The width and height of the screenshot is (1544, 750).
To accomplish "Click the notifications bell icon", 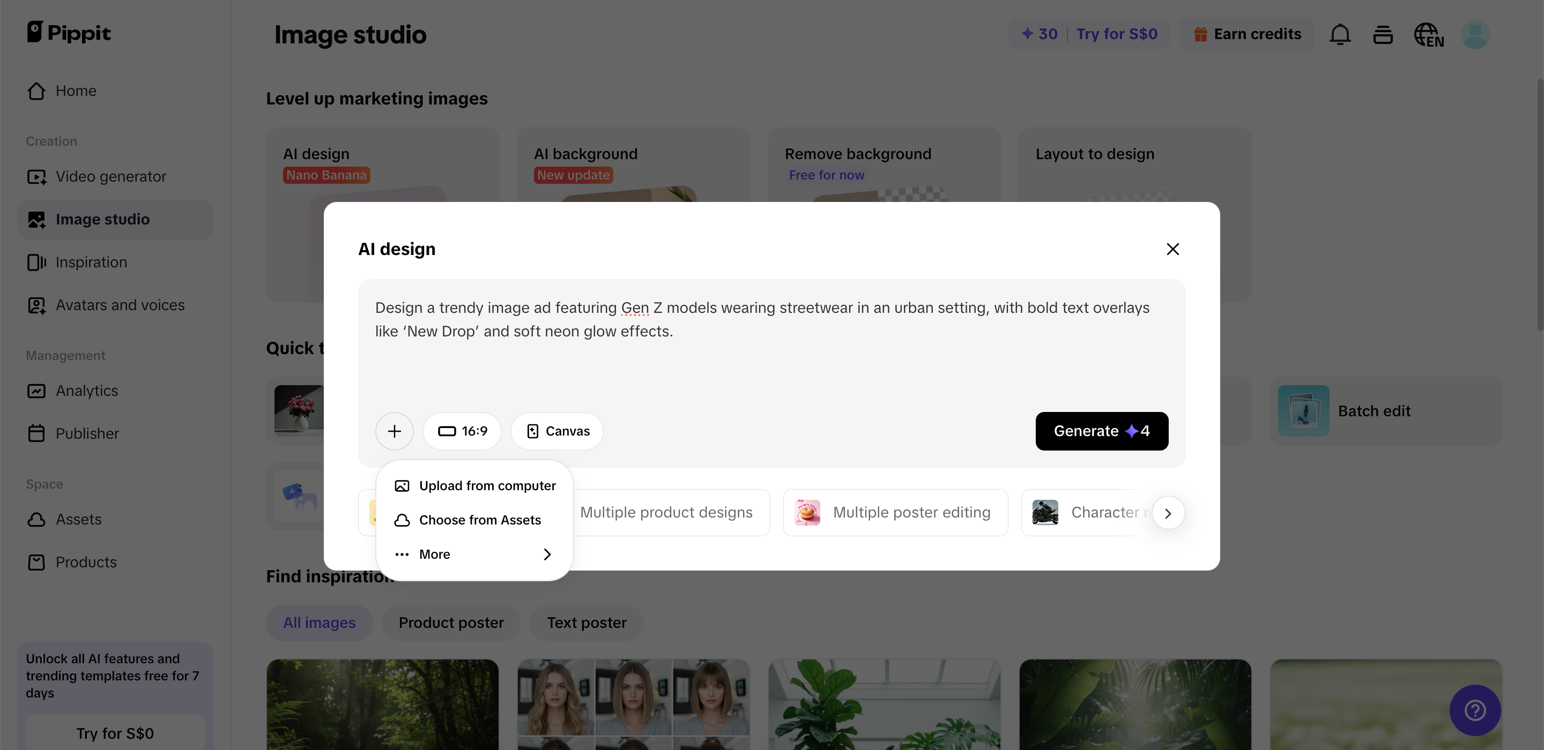I will [1340, 34].
